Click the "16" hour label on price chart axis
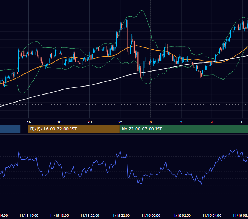The width and height of the screenshot is (248, 219). [29, 122]
